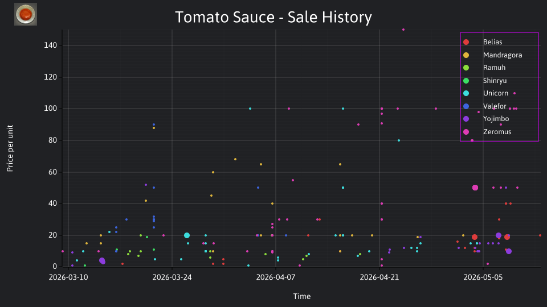Screen dimensions: 547x307
Task: Toggle Valefor series in the legend
Action: 484,106
